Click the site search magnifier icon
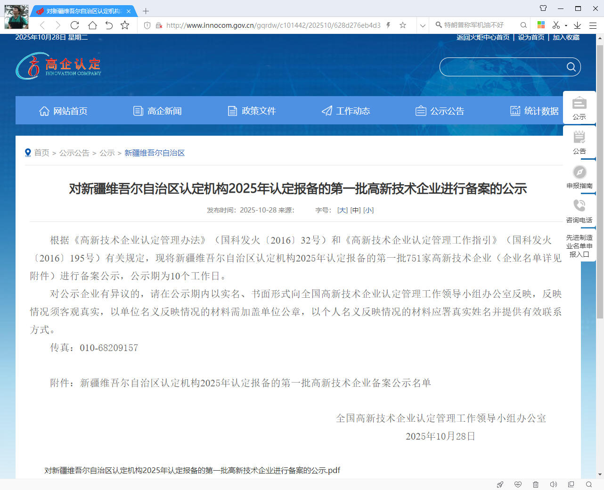This screenshot has width=604, height=490. point(571,67)
